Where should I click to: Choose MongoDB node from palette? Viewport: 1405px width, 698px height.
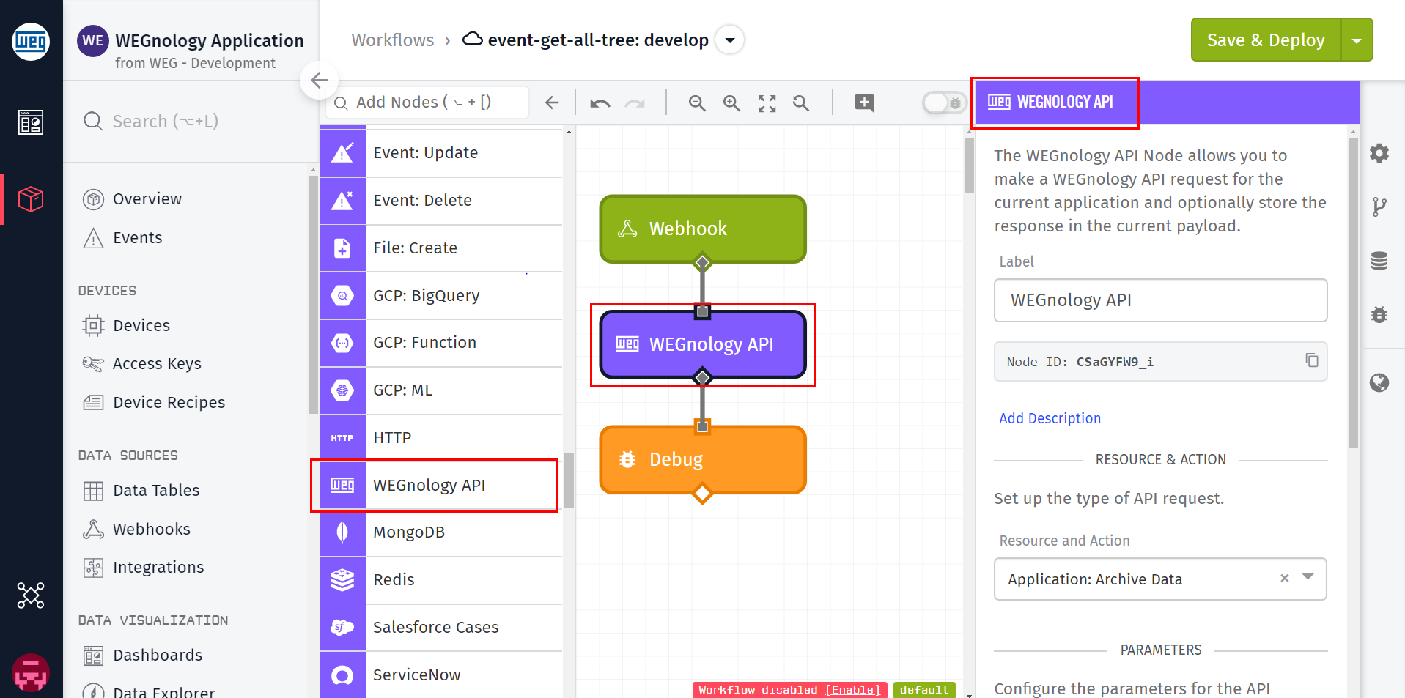[440, 532]
